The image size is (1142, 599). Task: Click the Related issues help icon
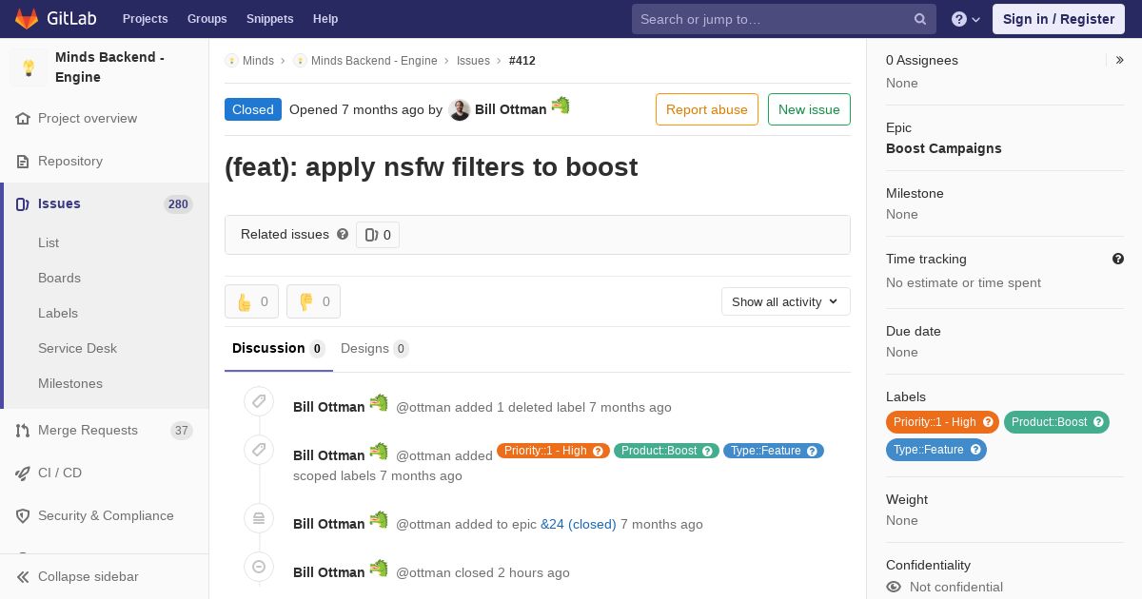(x=343, y=234)
